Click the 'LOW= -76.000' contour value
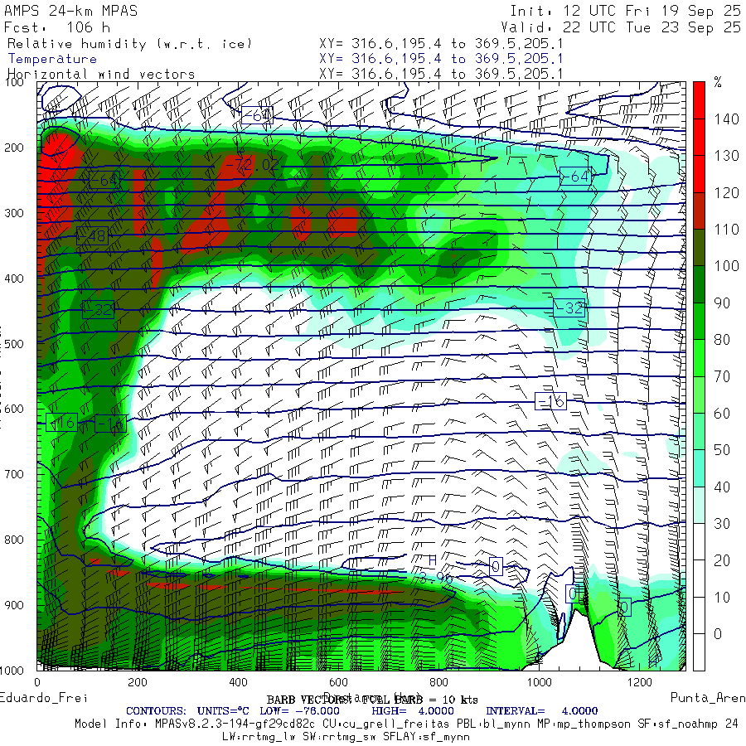This screenshot has width=746, height=746. (299, 711)
